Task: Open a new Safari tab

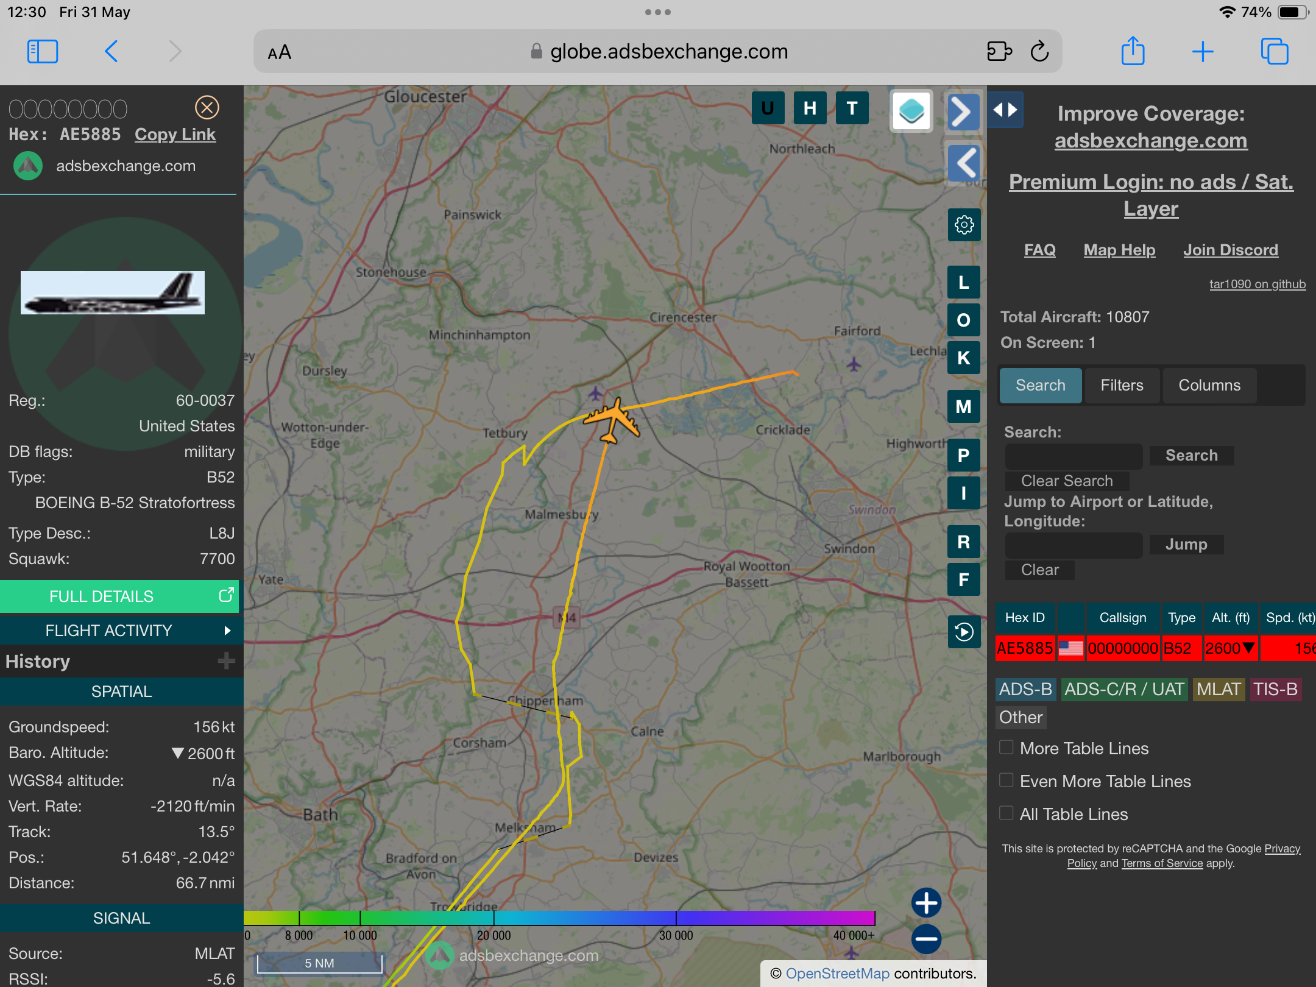Action: tap(1203, 52)
